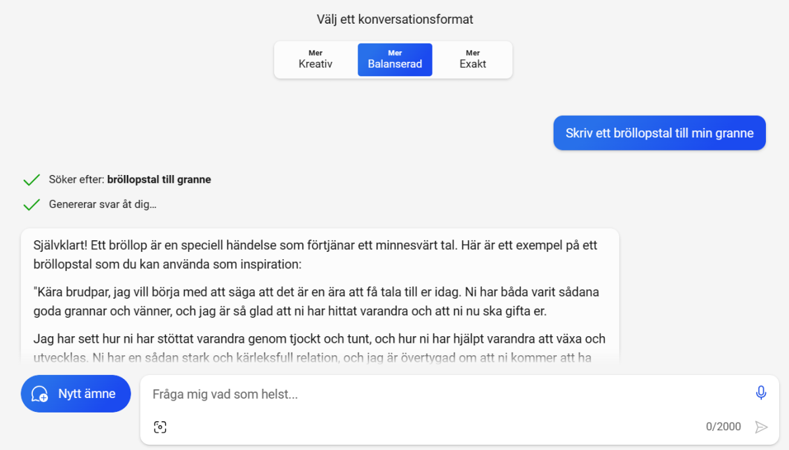This screenshot has height=450, width=789.
Task: Click the send arrow icon
Action: coord(762,426)
